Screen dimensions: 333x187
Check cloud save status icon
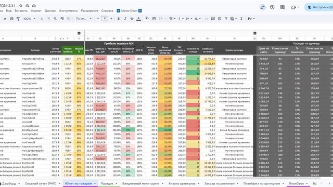click(34, 6)
